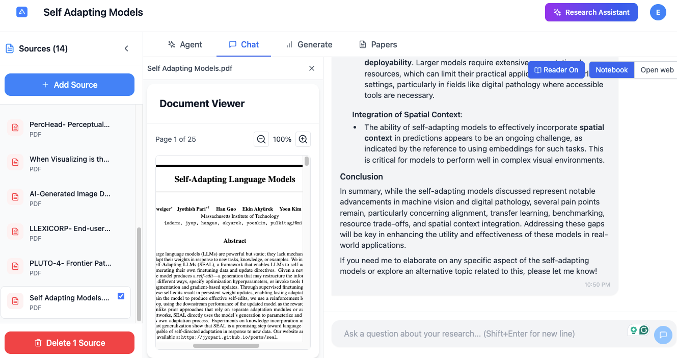Click Integration of Spatial Context heading
The height and width of the screenshot is (358, 677).
click(x=407, y=114)
